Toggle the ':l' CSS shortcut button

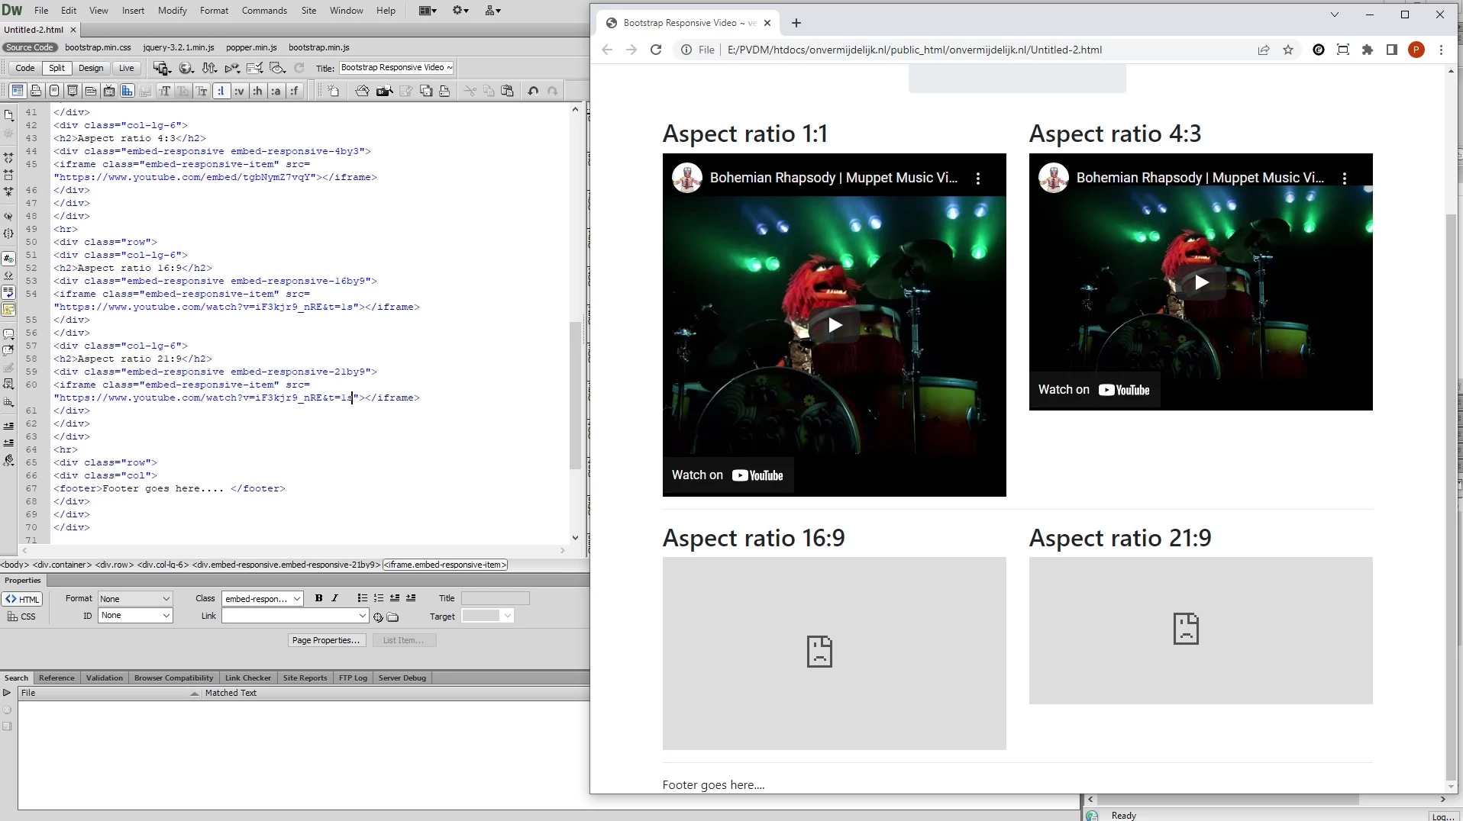click(x=221, y=91)
